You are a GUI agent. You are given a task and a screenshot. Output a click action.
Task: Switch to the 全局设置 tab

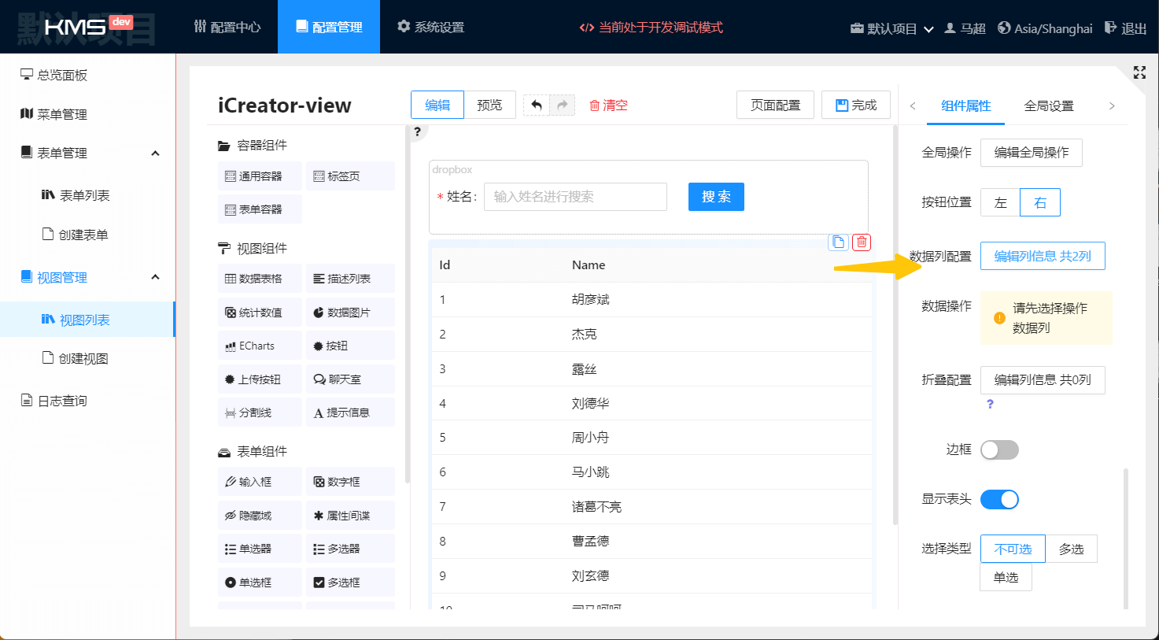pyautogui.click(x=1048, y=105)
